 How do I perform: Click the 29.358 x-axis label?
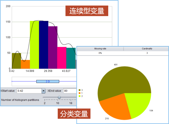click(x=48, y=71)
